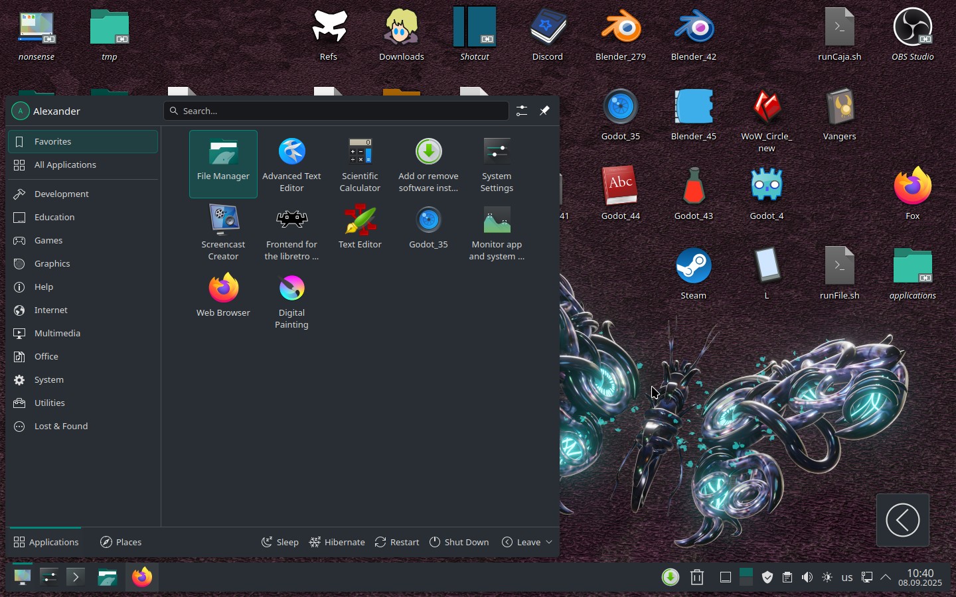Launch the Scientific Calculator
Screen dimensions: 956x597
(x=360, y=164)
